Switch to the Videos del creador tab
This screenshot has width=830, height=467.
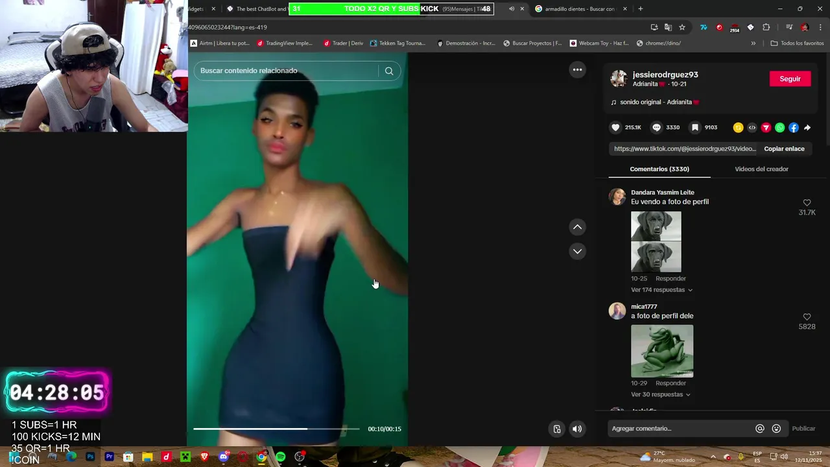point(761,169)
